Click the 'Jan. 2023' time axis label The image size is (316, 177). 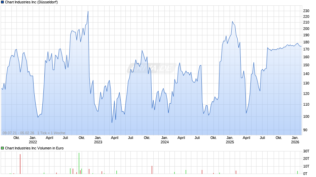(98, 140)
